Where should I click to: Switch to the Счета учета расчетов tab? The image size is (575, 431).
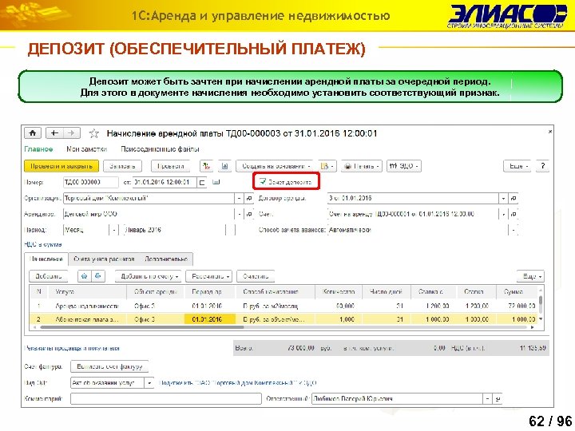[104, 259]
